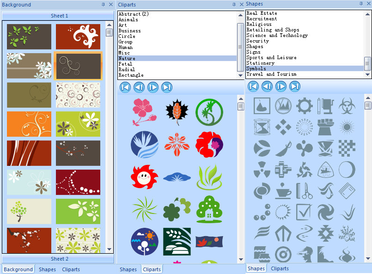Image resolution: width=372 pixels, height=274 pixels.
Task: Click the biohazard symbol shape
Action: [x=347, y=106]
